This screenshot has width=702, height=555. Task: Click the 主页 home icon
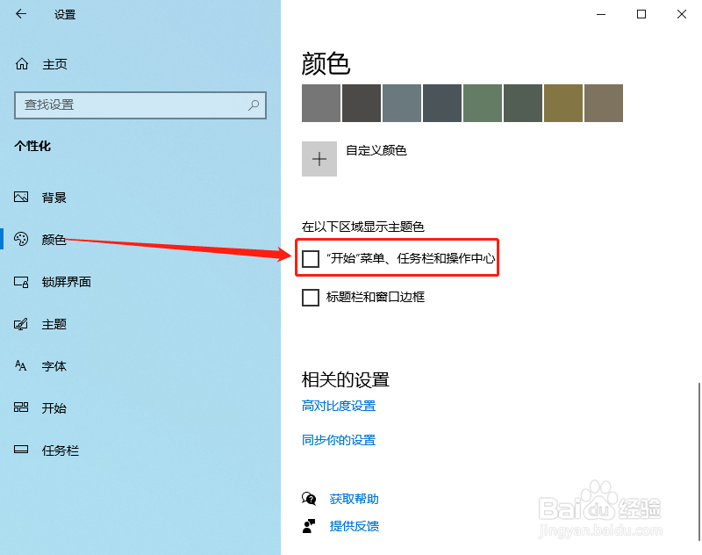tap(21, 63)
